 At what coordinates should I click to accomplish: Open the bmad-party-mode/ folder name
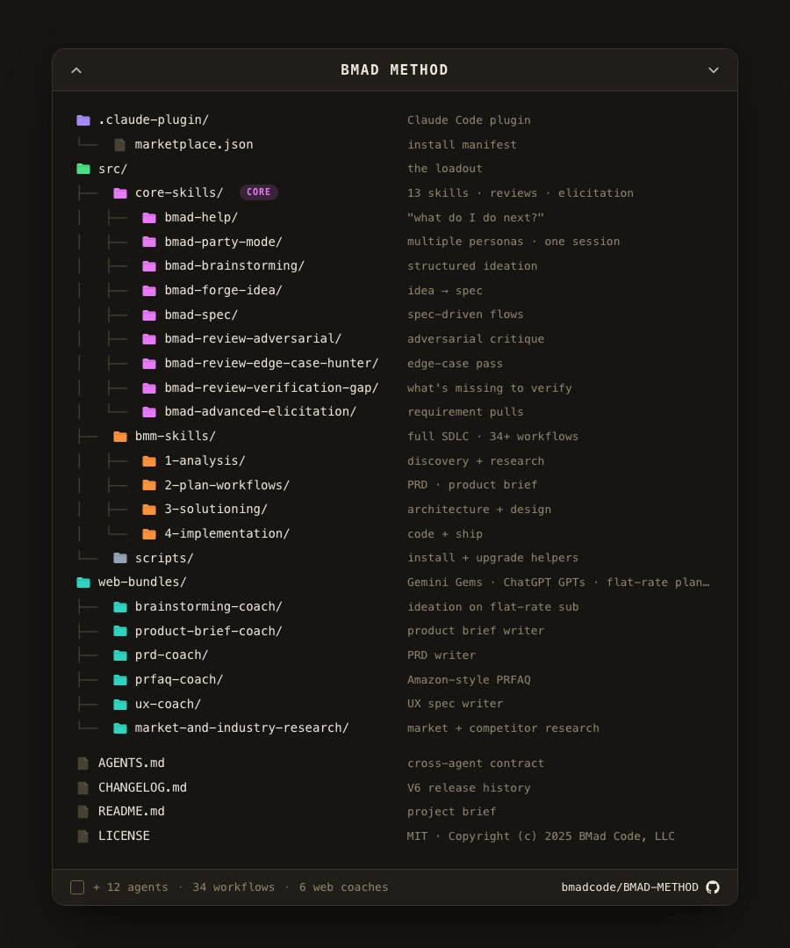pyautogui.click(x=224, y=242)
